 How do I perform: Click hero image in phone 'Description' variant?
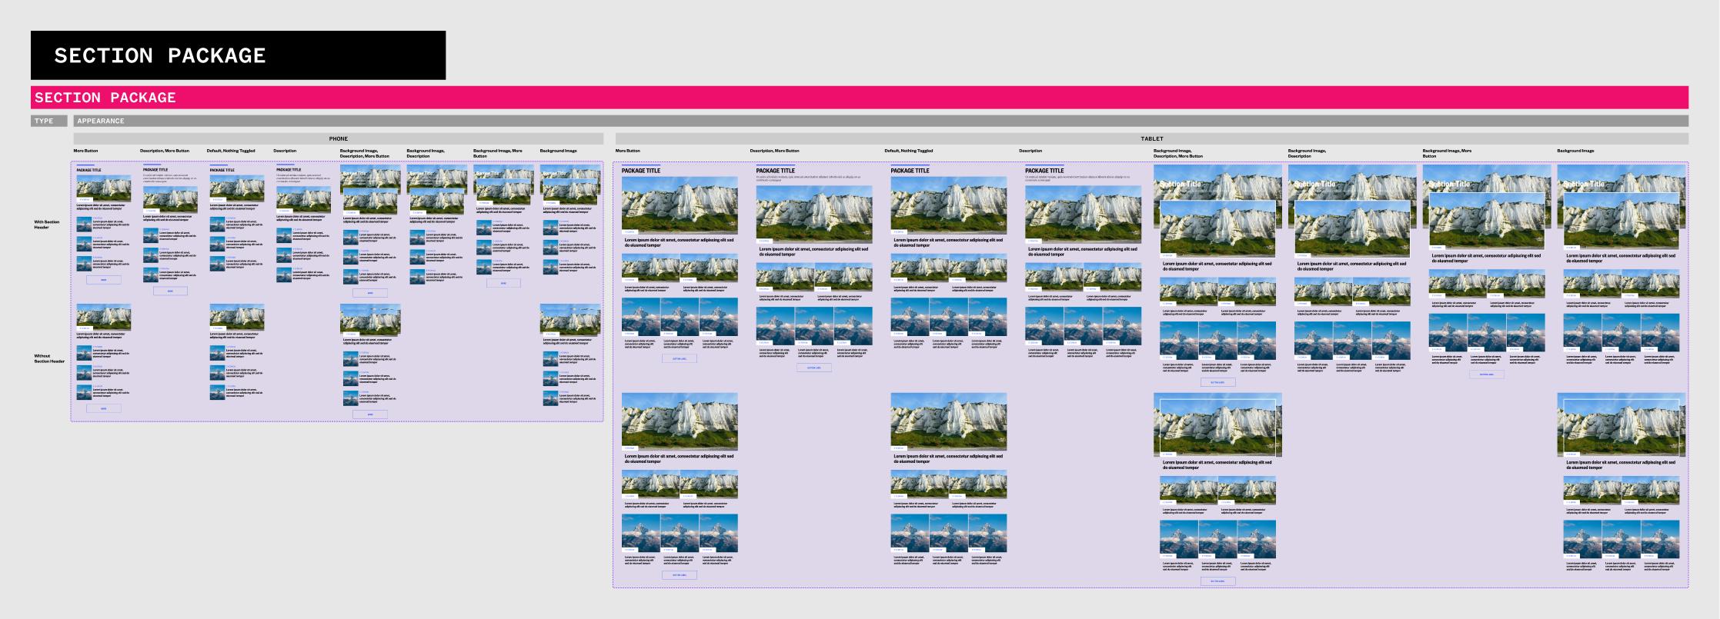coord(303,198)
